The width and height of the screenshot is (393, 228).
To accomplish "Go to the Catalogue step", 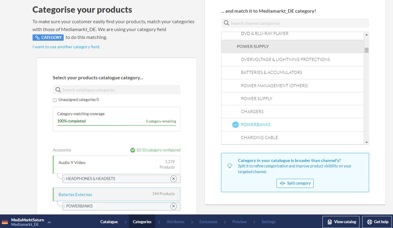I will 109,222.
